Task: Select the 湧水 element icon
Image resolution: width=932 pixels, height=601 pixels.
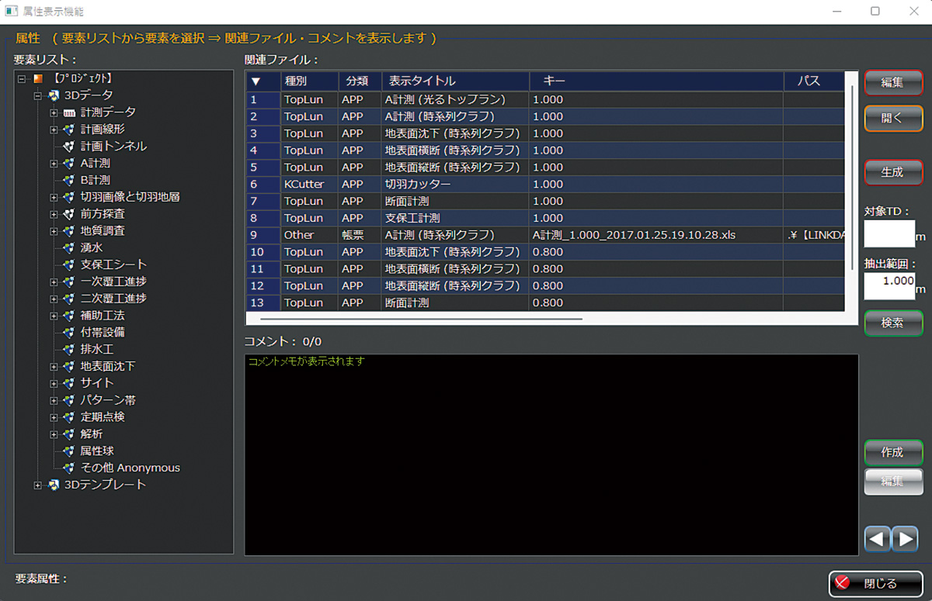Action: pos(70,247)
